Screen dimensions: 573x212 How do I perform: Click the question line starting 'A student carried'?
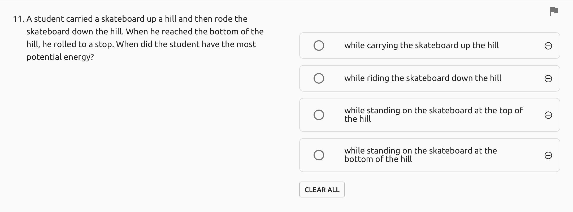point(137,19)
